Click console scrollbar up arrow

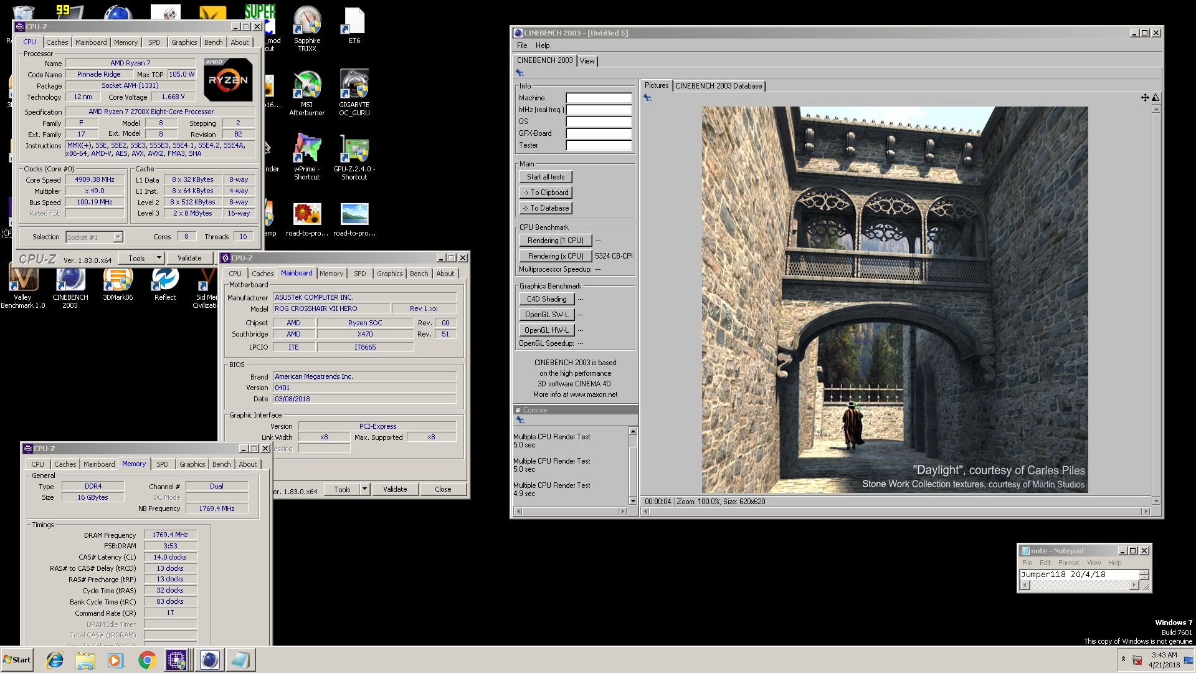pyautogui.click(x=633, y=431)
